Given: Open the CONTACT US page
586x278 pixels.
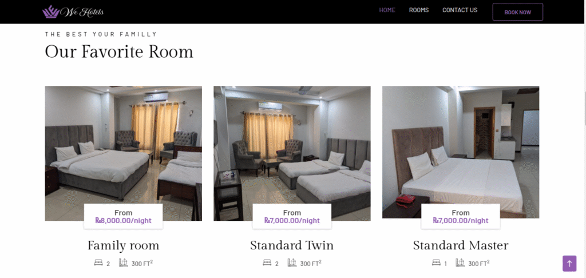Looking at the screenshot, I should pos(460,10).
